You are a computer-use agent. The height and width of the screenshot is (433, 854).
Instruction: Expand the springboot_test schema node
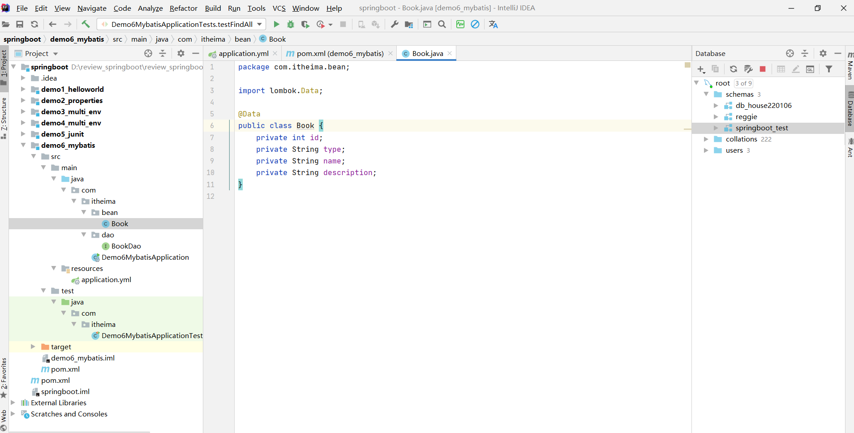click(716, 128)
